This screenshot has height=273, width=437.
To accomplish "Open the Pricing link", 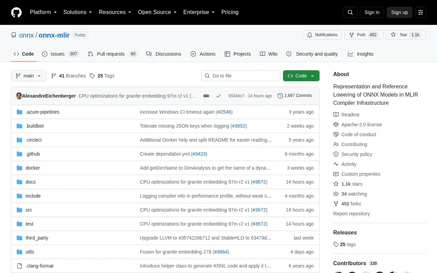I will click(230, 12).
